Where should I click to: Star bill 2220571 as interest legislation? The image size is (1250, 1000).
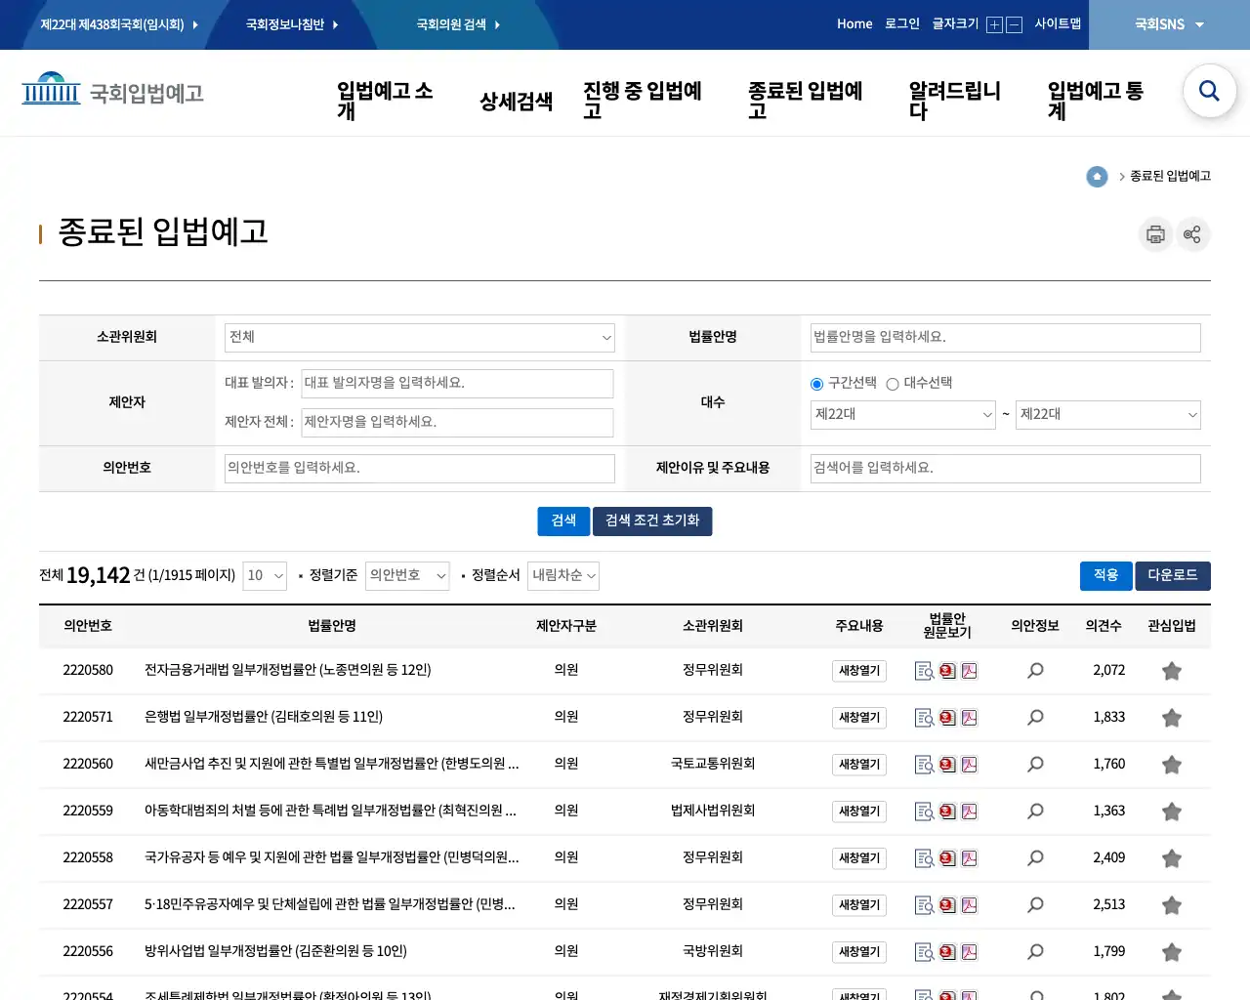[x=1172, y=718]
